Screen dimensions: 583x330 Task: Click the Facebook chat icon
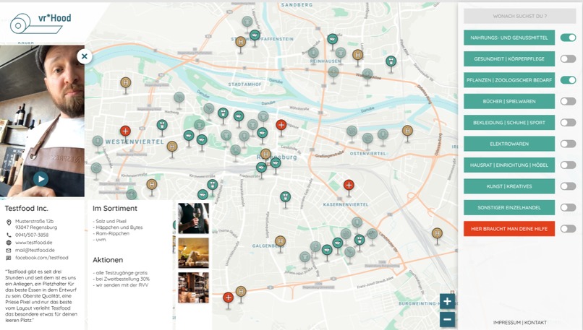9,258
